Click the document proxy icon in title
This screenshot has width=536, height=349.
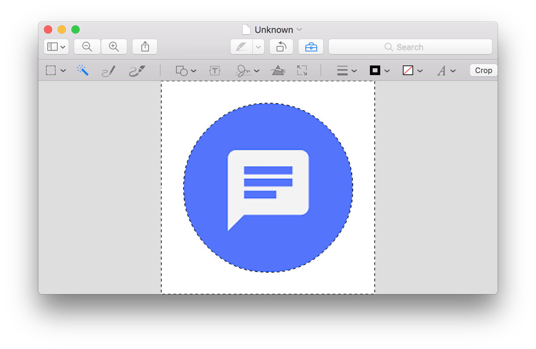pyautogui.click(x=246, y=29)
